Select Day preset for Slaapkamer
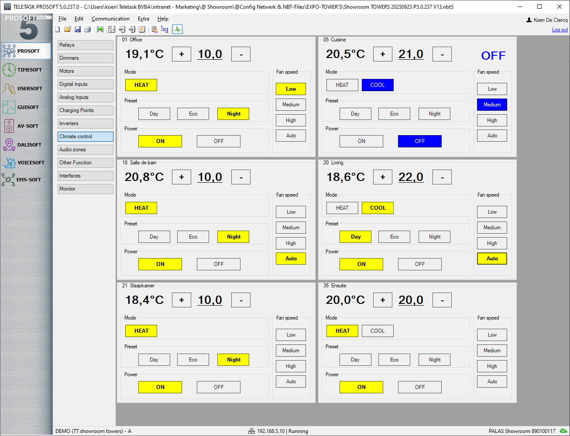The width and height of the screenshot is (570, 436). tap(154, 360)
